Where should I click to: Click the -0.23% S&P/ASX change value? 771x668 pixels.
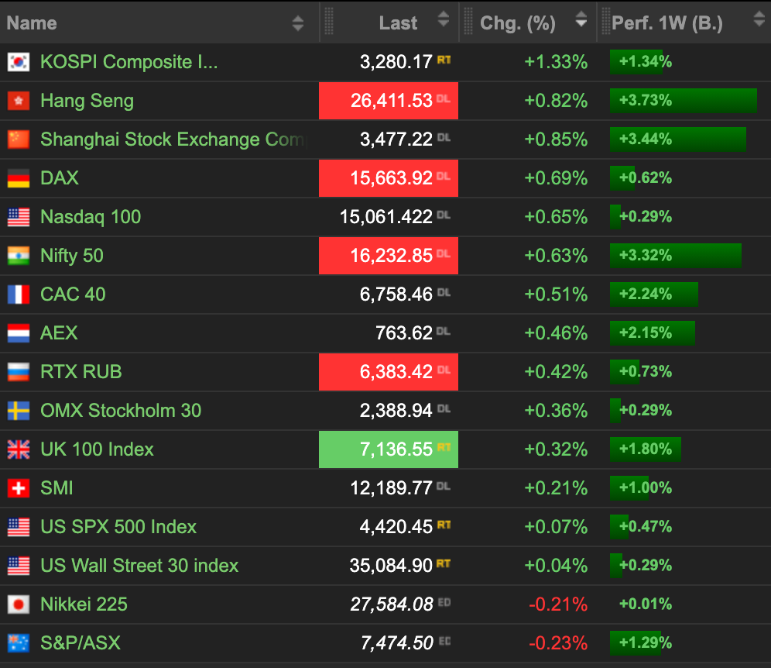click(558, 643)
